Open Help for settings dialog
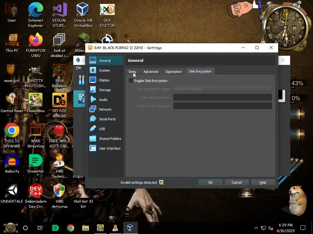 tap(263, 183)
